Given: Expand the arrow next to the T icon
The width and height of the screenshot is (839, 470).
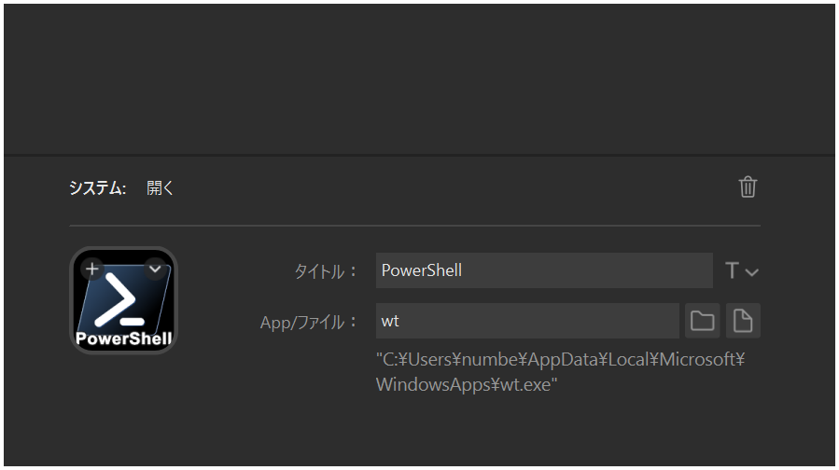Looking at the screenshot, I should (752, 272).
